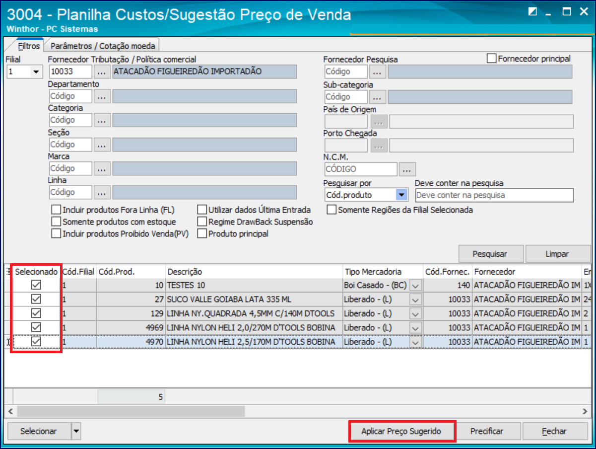596x449 pixels.
Task: Click the horizontal scrollbar right arrow
Action: point(586,411)
